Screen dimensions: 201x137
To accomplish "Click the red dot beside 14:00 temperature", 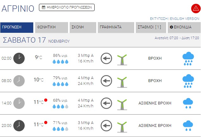I will (46, 100).
